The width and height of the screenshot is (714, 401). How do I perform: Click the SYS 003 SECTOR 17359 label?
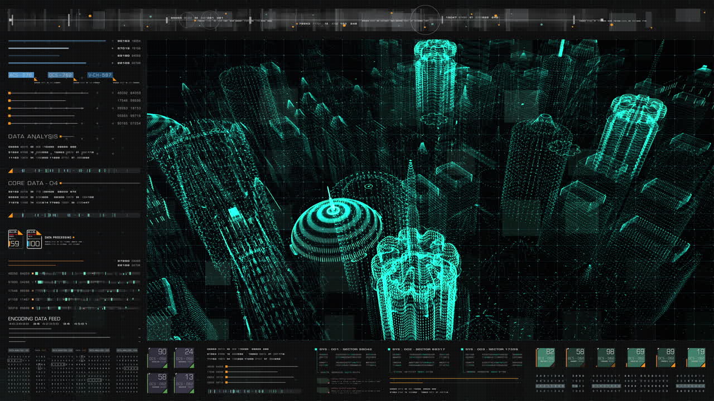coord(491,348)
